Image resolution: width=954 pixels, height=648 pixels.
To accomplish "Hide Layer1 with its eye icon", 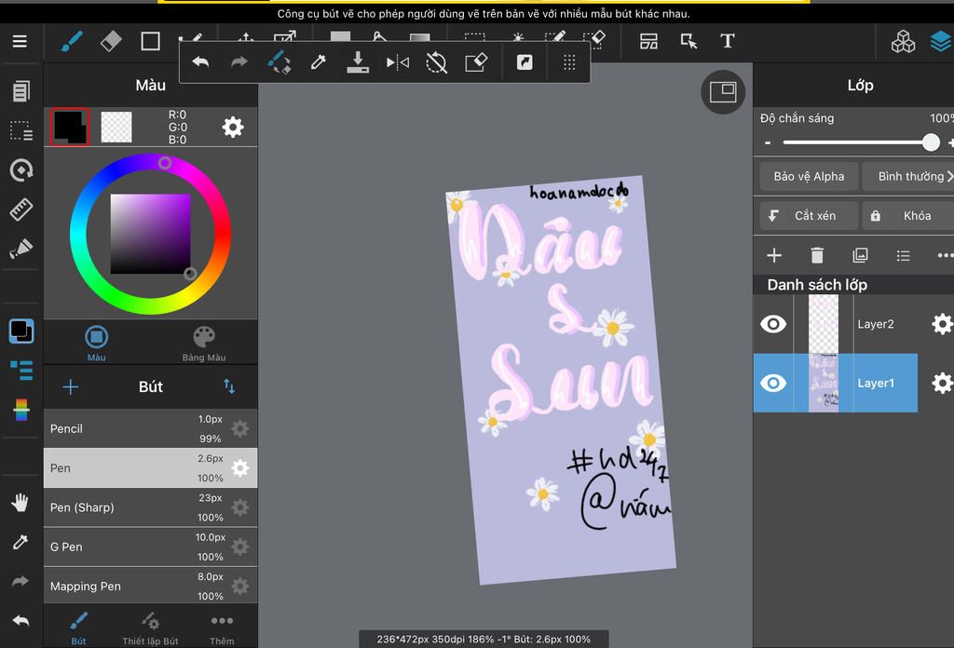I will pyautogui.click(x=773, y=383).
